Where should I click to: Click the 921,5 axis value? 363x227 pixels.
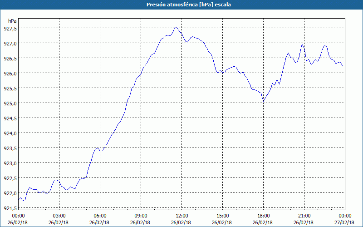pyautogui.click(x=10, y=208)
